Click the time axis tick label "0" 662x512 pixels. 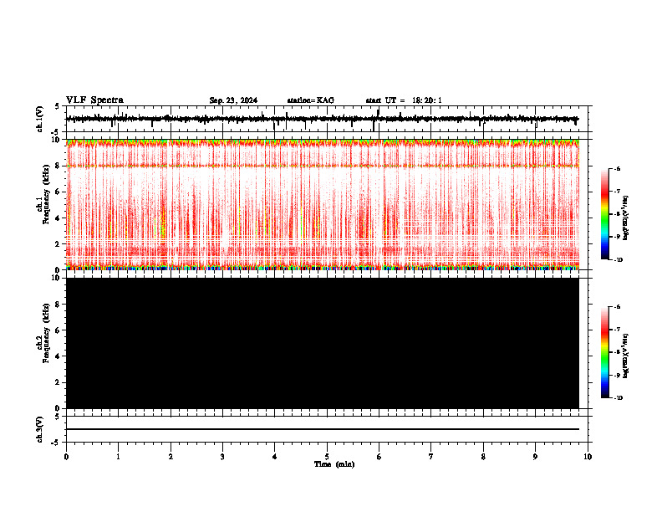66,457
